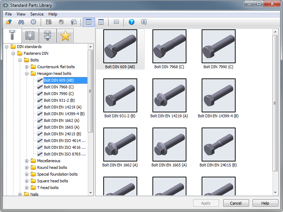Click the Help button at bottom right

pos(265,203)
